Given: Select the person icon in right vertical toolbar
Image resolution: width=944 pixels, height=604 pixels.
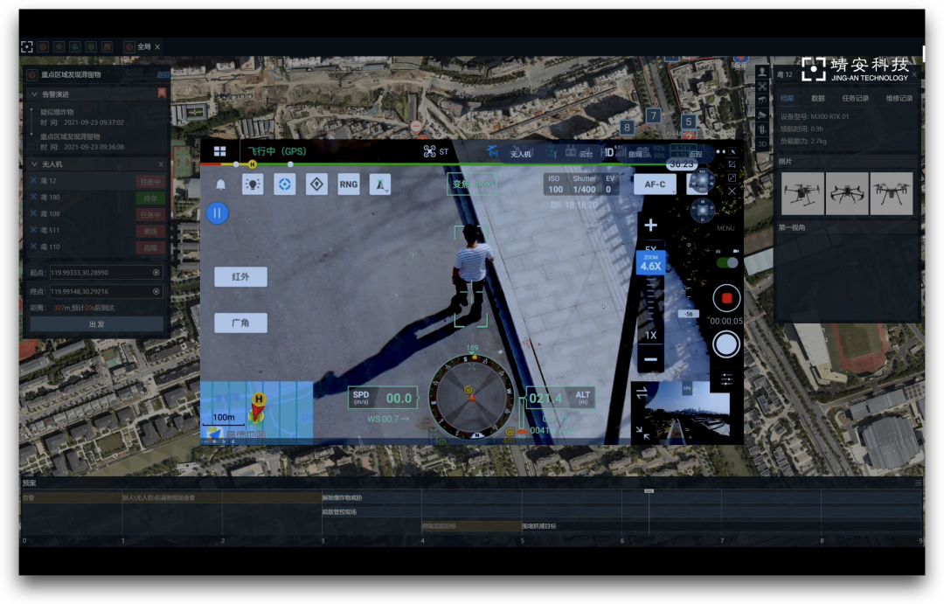Looking at the screenshot, I should click(x=762, y=73).
